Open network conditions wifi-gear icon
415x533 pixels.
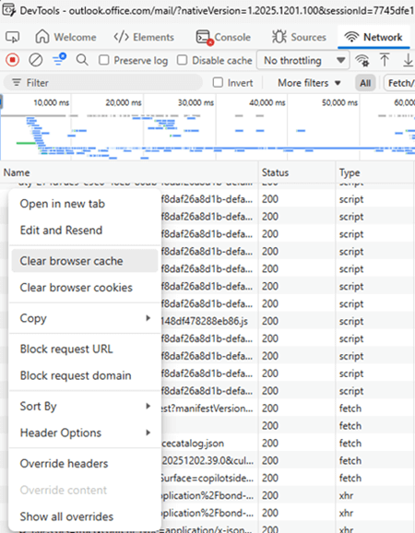[362, 61]
